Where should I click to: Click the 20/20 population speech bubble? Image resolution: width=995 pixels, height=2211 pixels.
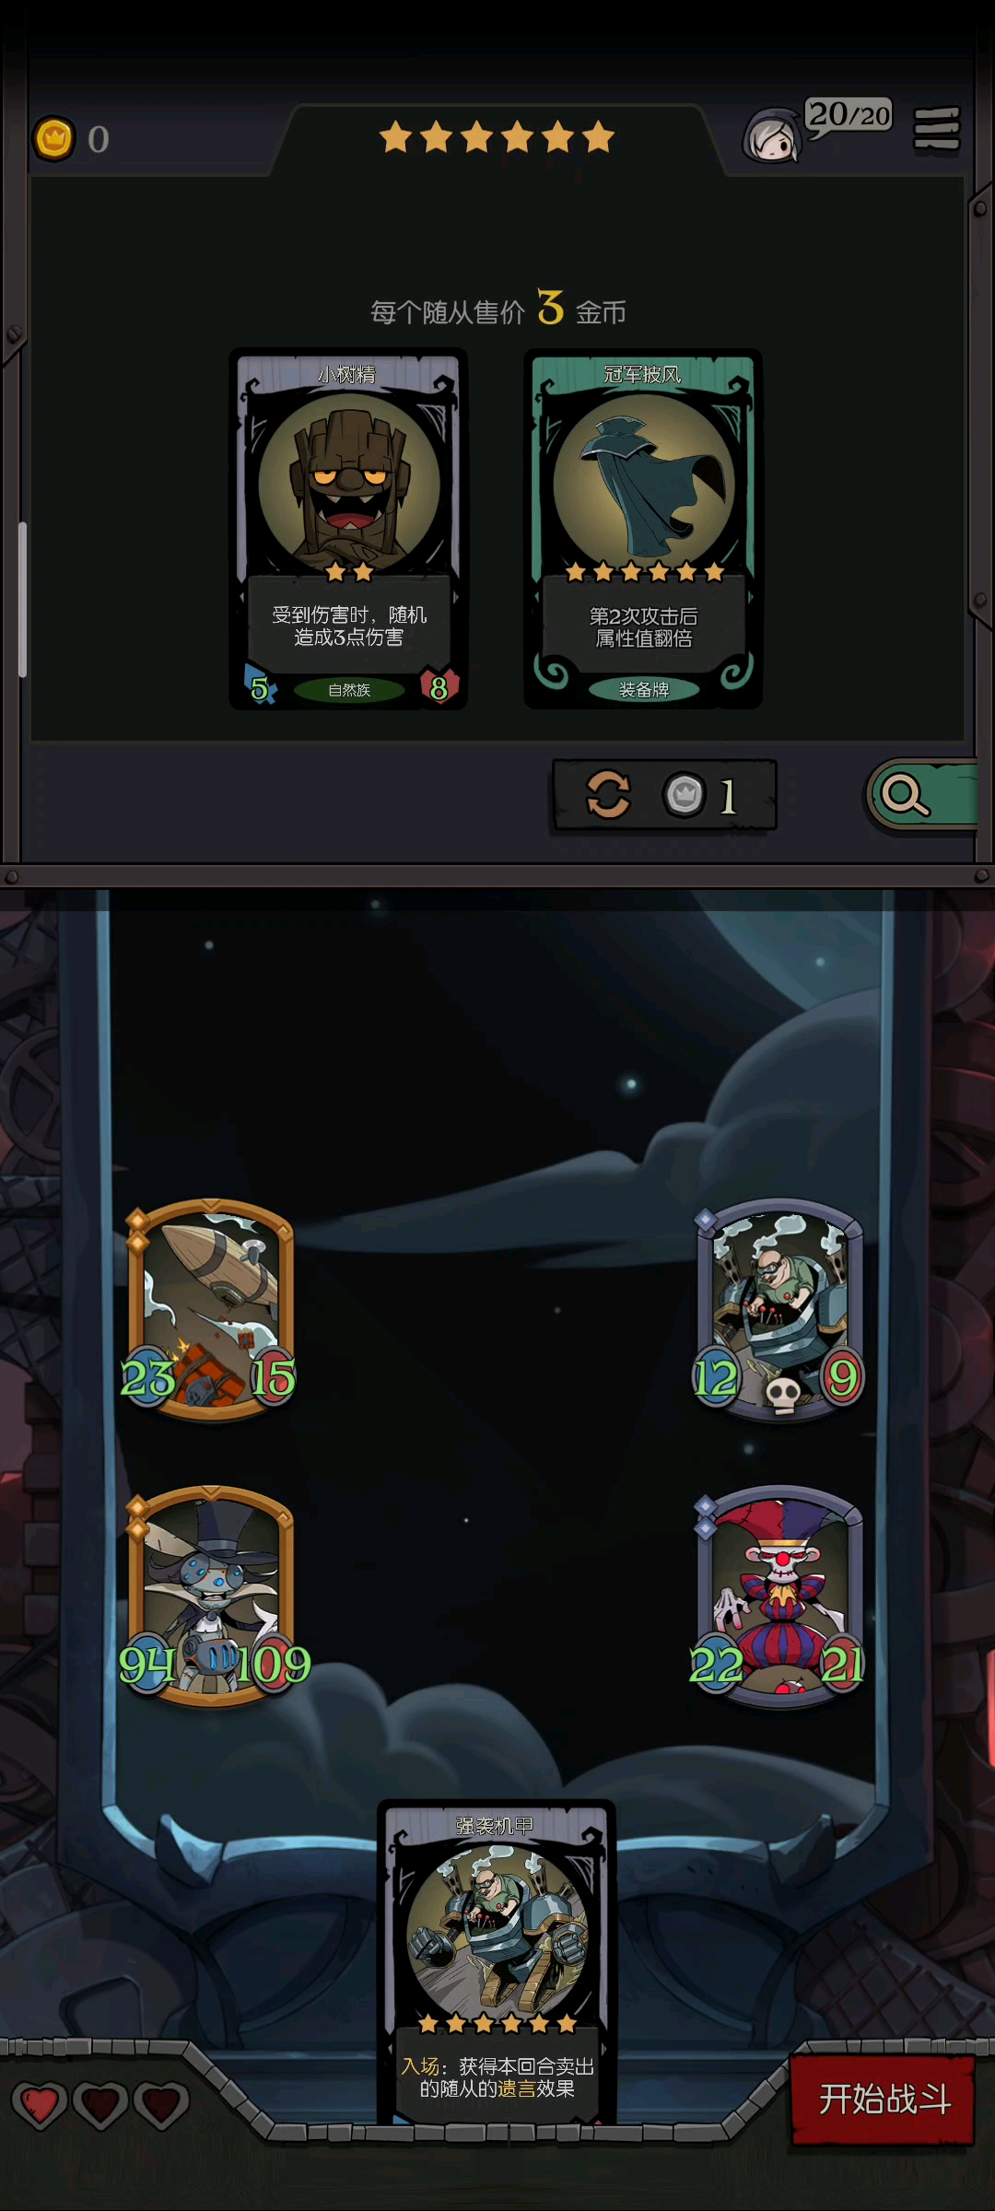click(849, 116)
